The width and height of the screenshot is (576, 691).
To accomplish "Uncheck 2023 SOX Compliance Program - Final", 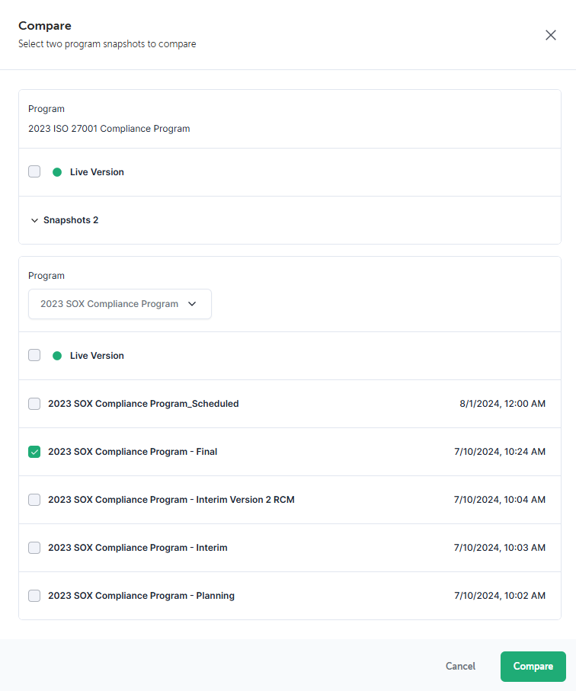I will click(x=34, y=452).
